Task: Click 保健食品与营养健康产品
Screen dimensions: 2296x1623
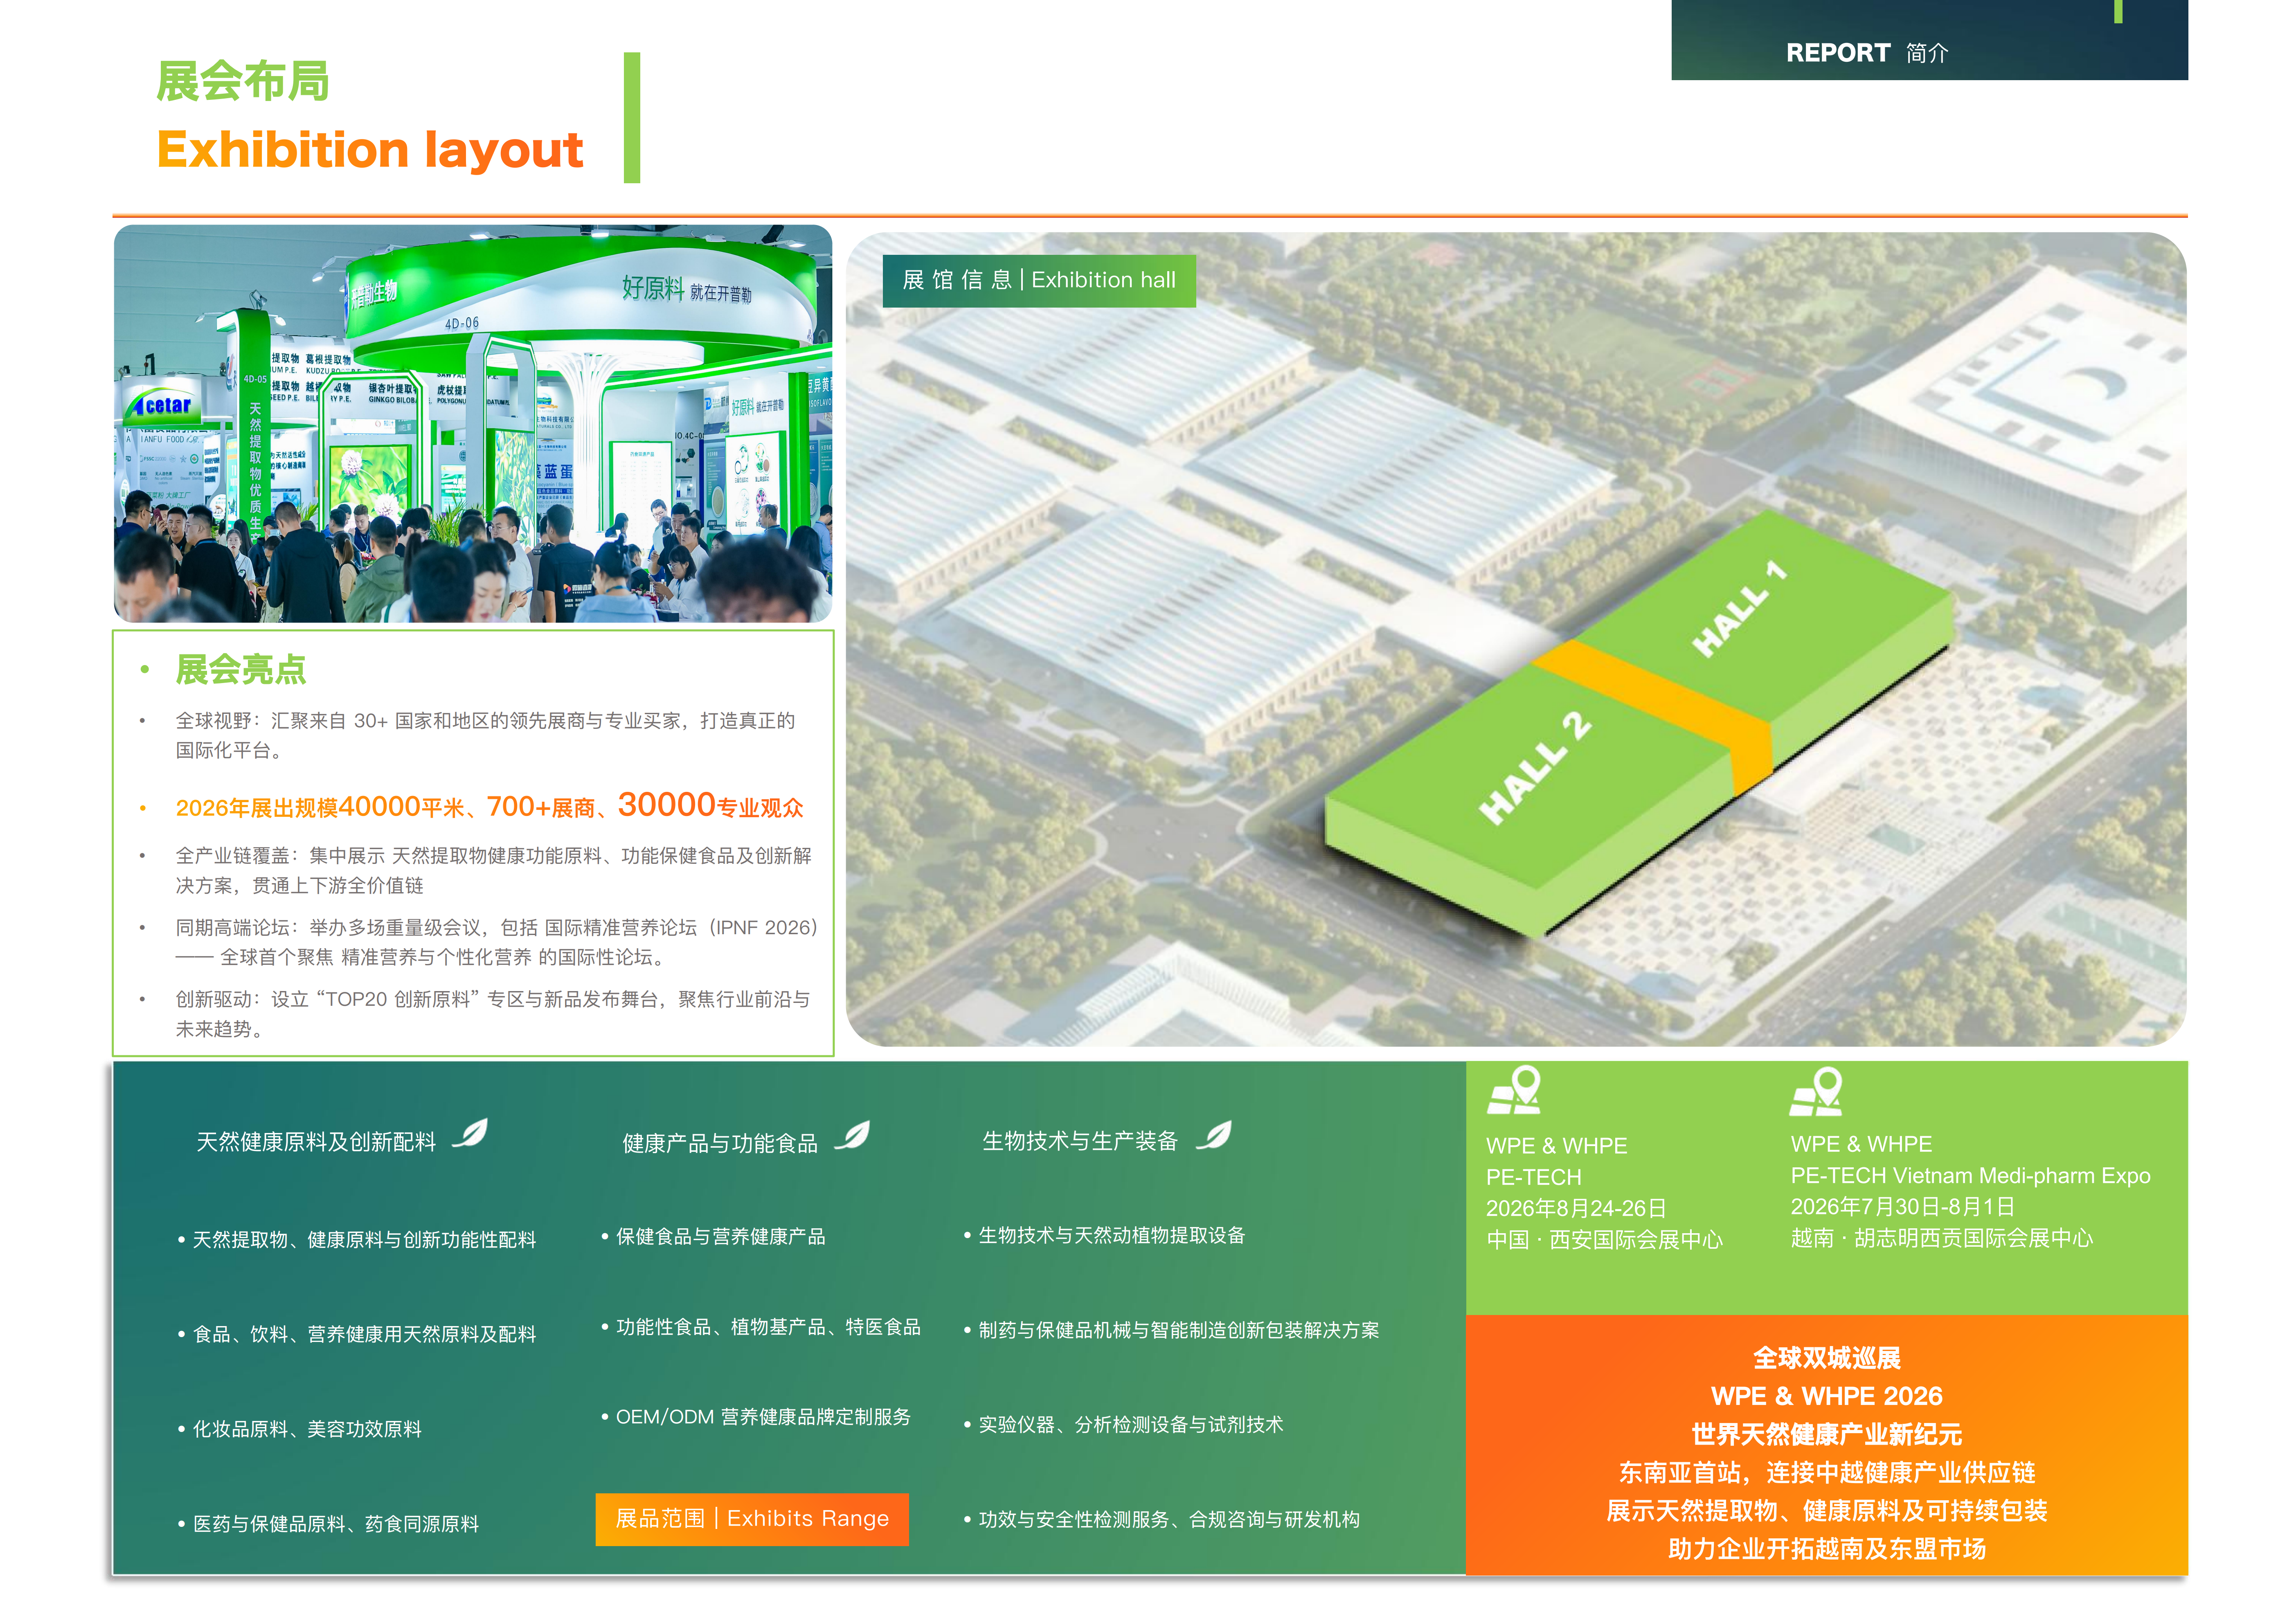Action: coord(721,1237)
